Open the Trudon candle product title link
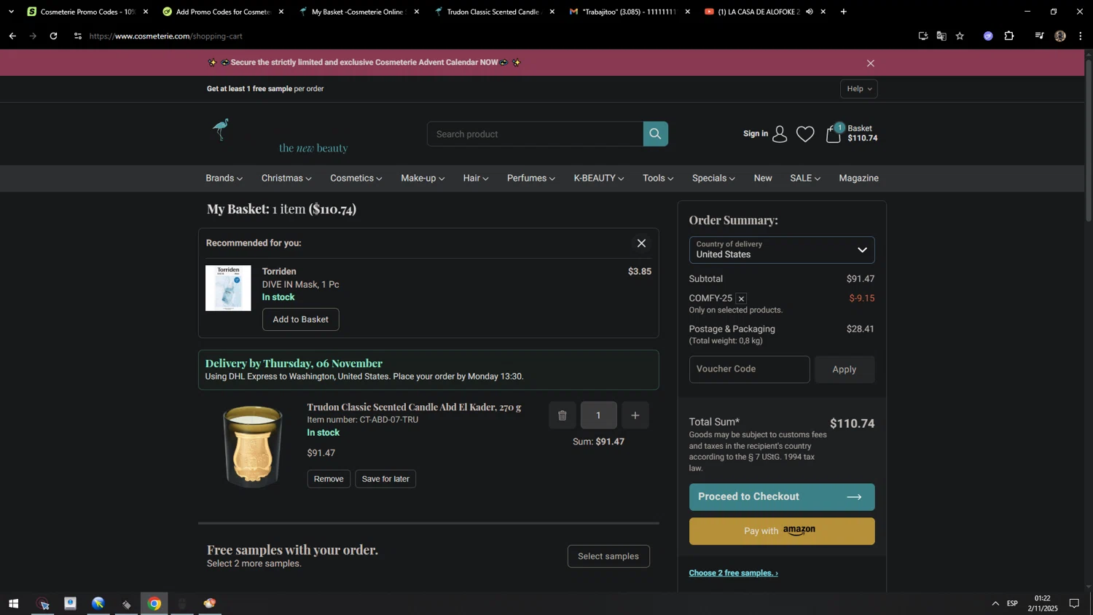This screenshot has height=615, width=1093. [414, 407]
